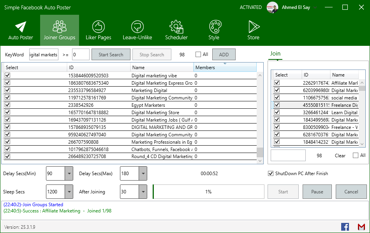The image size is (370, 233).
Task: Open the Store play icon
Action: [254, 26]
